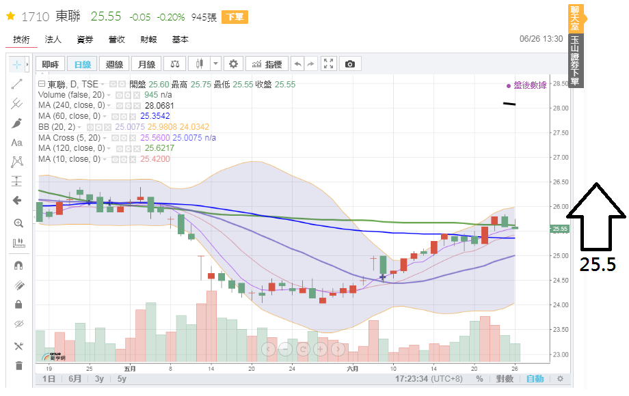The width and height of the screenshot is (629, 396).
Task: Remove MA (120, close, 0) with X icon
Action: 137,149
